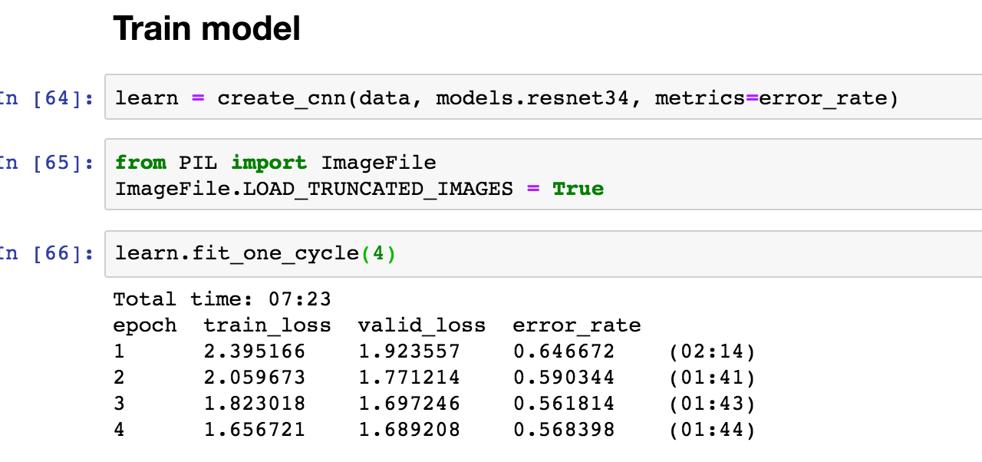Click the train_loss column header
The height and width of the screenshot is (462, 982).
267,325
